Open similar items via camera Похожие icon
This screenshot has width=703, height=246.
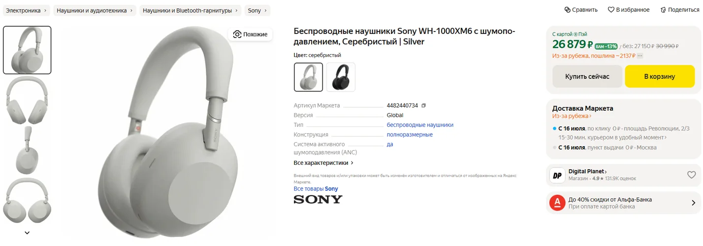237,34
